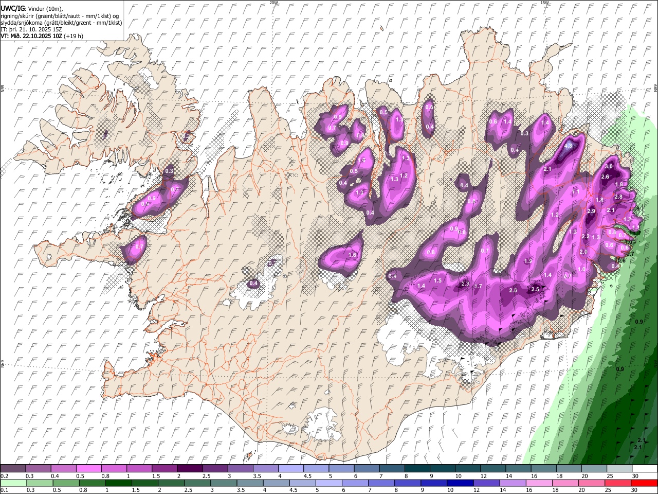
Task: Click the '30' label in the bottom legend row
Action: [635, 491]
